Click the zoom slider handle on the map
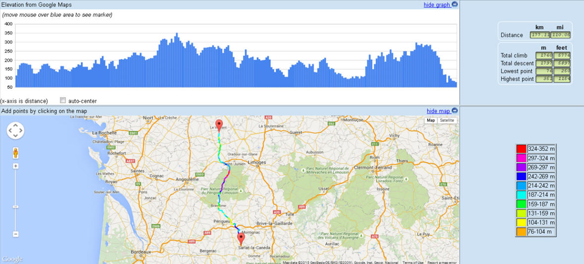 (x=16, y=207)
